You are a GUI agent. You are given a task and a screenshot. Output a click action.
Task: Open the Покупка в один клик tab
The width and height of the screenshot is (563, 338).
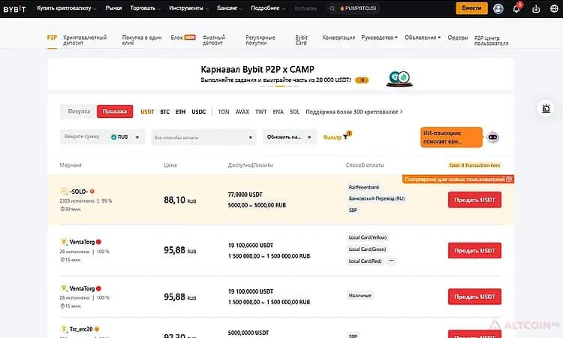pos(142,40)
